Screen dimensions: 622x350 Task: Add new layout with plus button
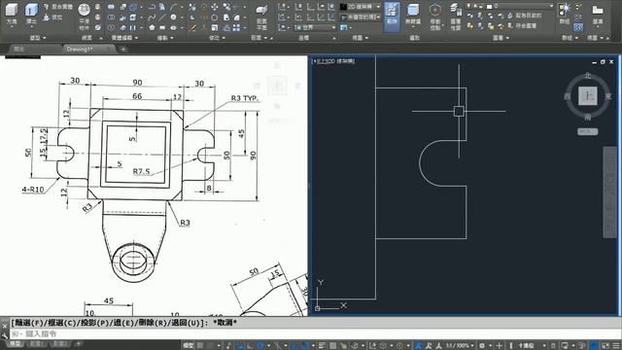[x=78, y=343]
